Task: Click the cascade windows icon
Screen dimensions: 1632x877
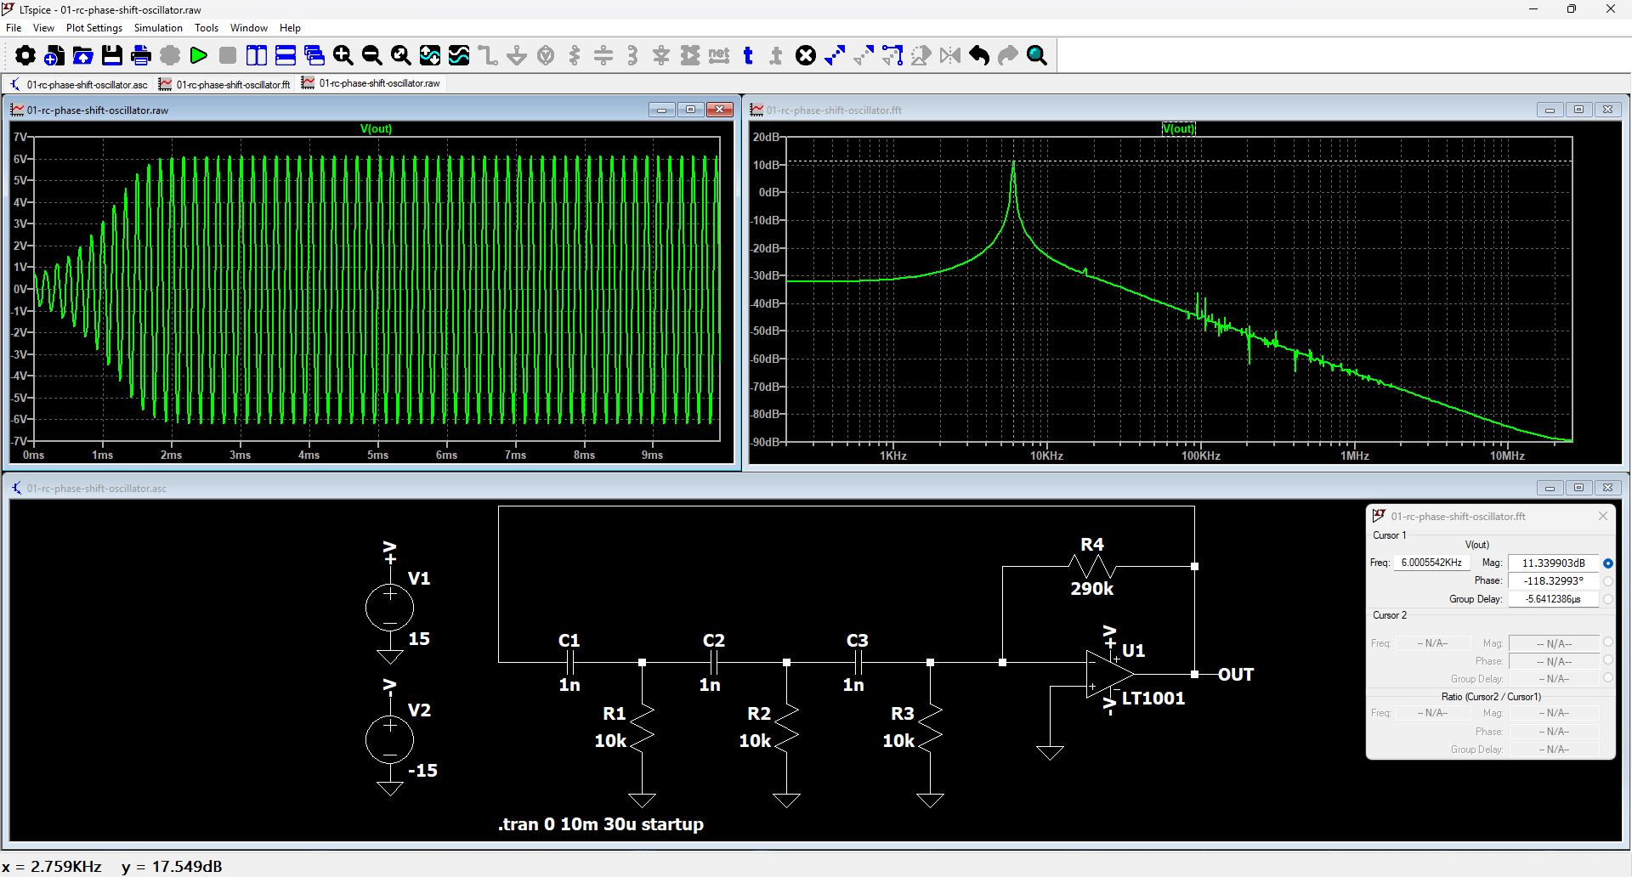Action: click(314, 56)
